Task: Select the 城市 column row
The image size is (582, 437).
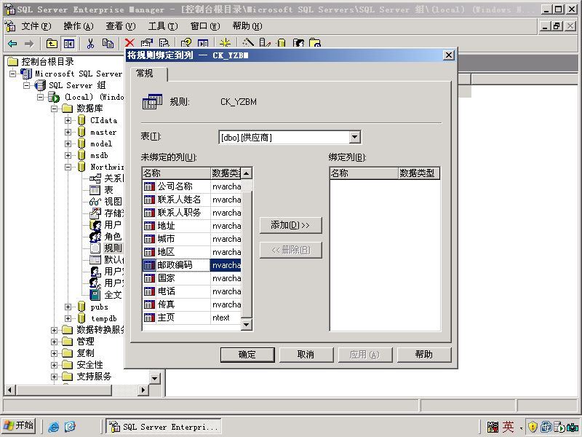Action: 192,239
